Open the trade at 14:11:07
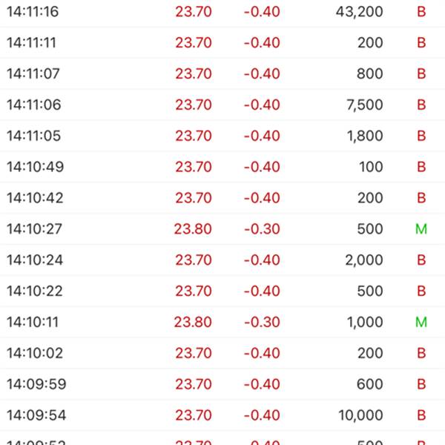 pos(222,73)
